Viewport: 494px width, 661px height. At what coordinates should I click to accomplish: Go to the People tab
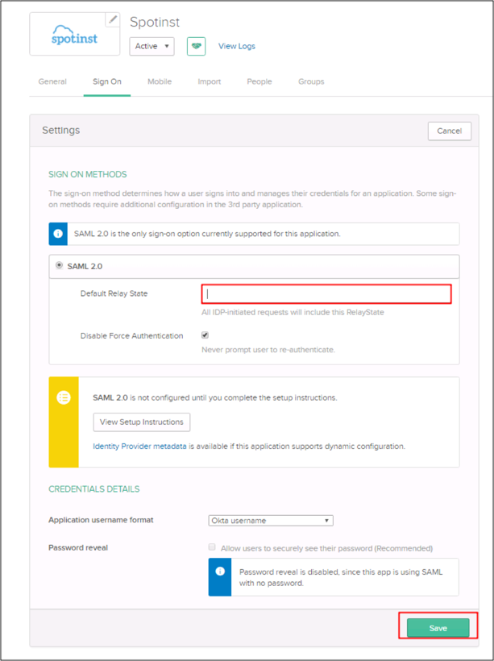259,81
